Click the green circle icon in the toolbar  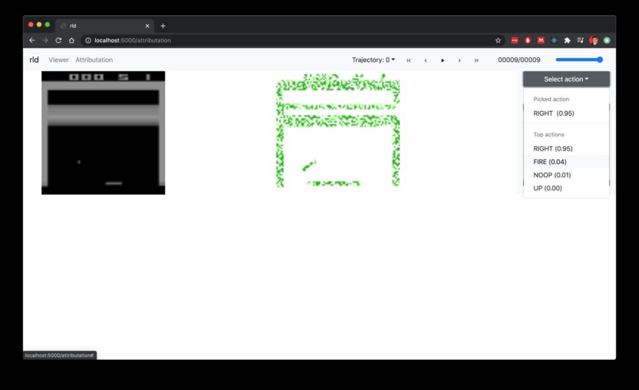tap(606, 40)
